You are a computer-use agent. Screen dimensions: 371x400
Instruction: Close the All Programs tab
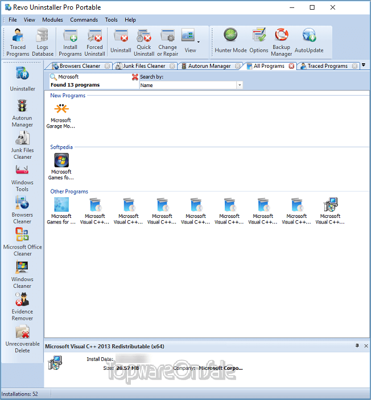(x=291, y=66)
